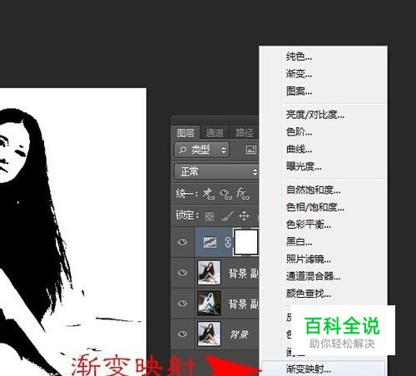
Task: Click the black-and-white portrait canvas
Action: (x=73, y=232)
